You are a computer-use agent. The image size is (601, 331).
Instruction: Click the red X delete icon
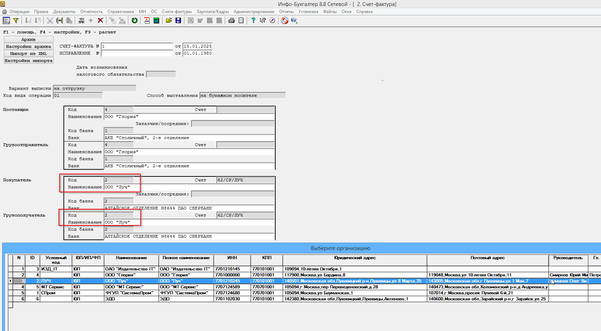tap(100, 20)
